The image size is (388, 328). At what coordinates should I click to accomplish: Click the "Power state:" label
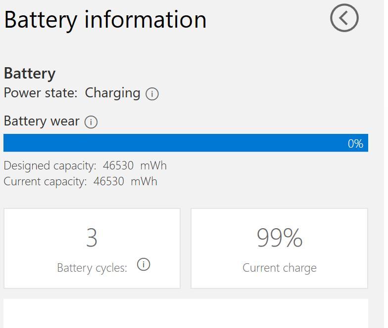click(41, 93)
